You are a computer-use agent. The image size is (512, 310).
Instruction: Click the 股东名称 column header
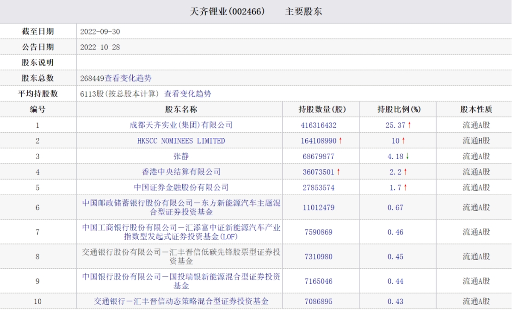(181, 110)
